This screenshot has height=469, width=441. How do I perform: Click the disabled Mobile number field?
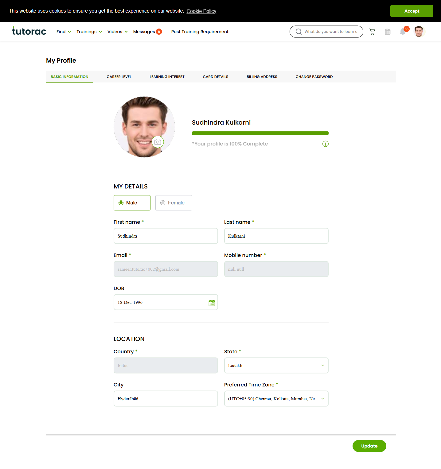[x=276, y=269]
